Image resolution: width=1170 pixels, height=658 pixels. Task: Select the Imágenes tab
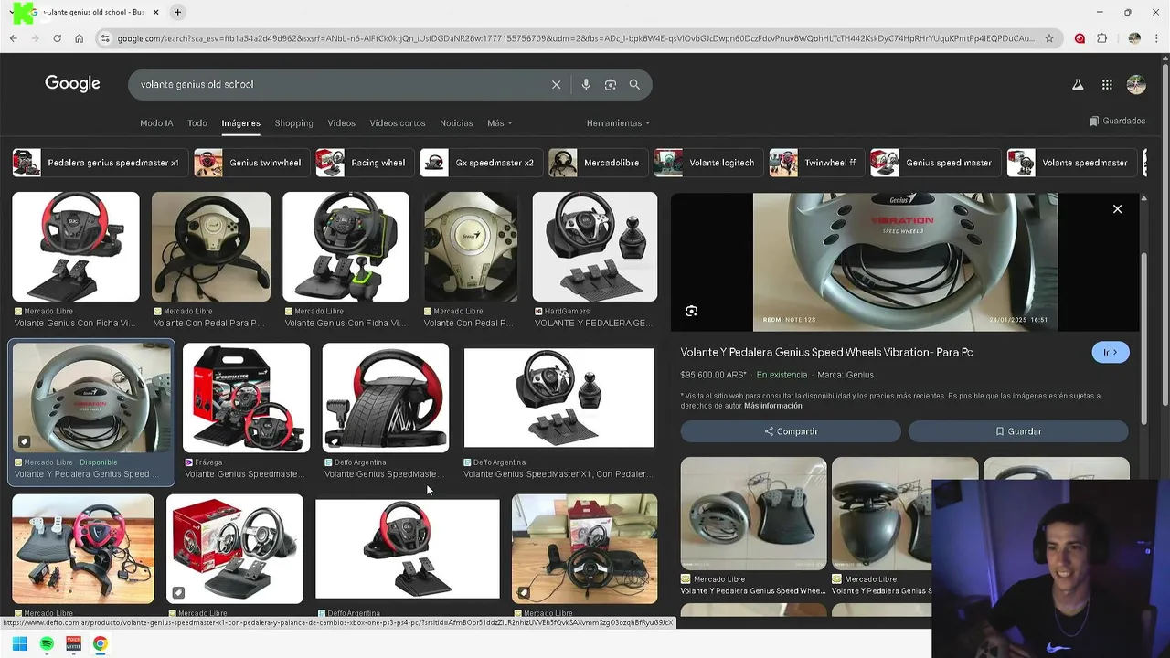[x=240, y=122]
